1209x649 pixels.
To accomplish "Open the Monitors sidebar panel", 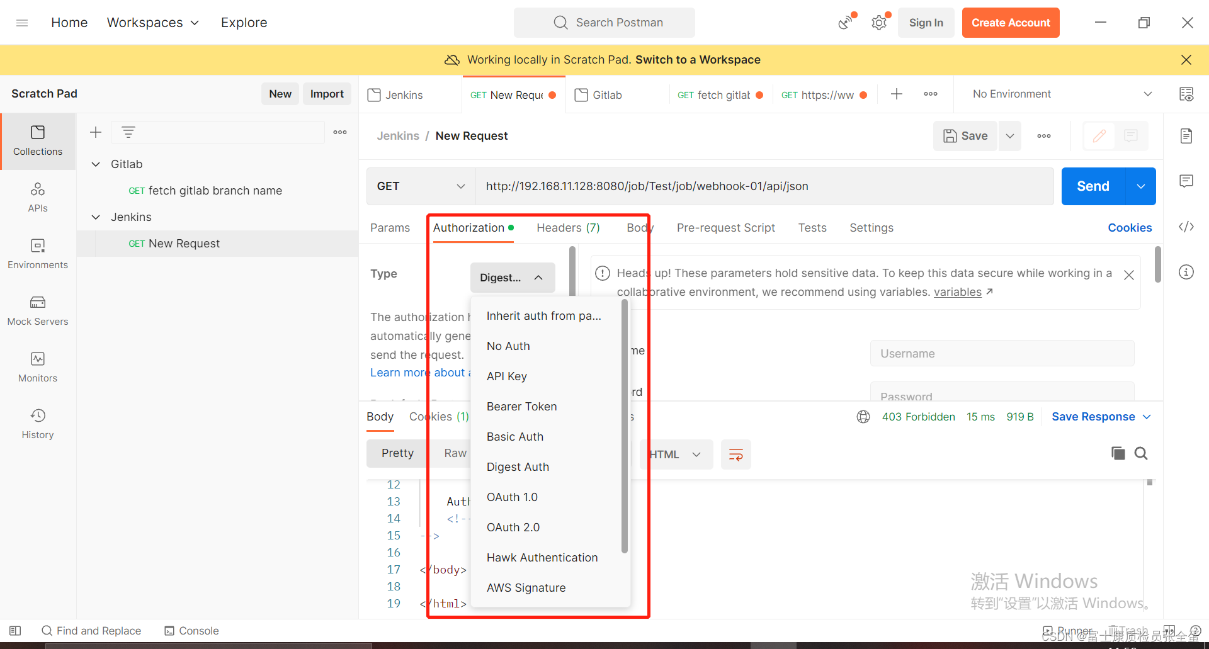I will 38,368.
